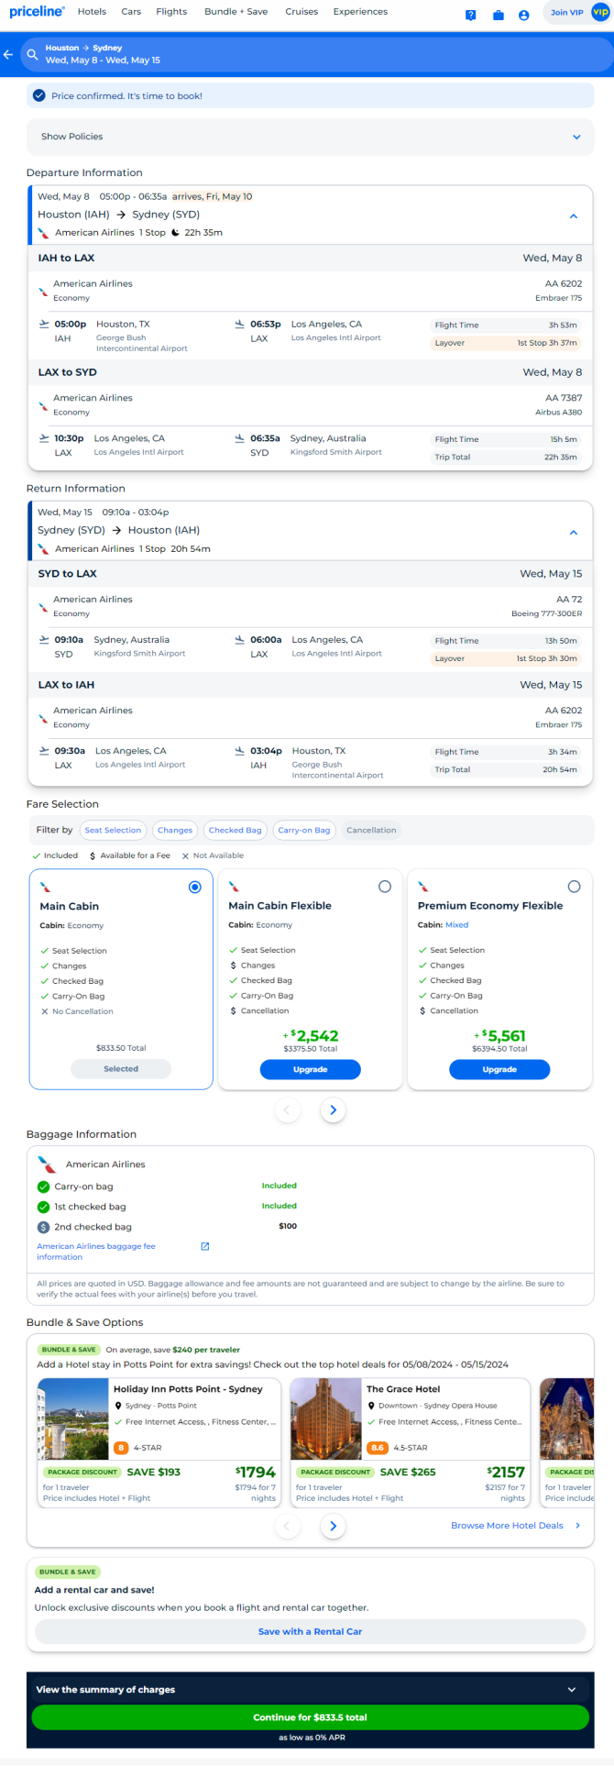Open The Grace Hotel photo
This screenshot has width=614, height=1766.
[x=326, y=1419]
